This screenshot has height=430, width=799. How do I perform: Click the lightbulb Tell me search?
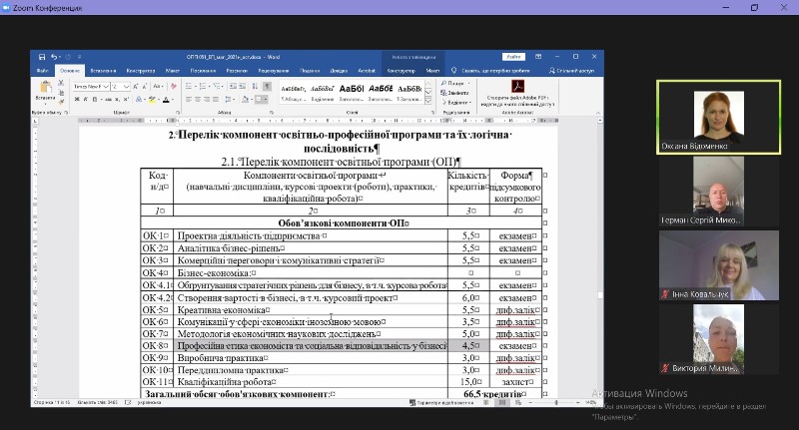[454, 71]
